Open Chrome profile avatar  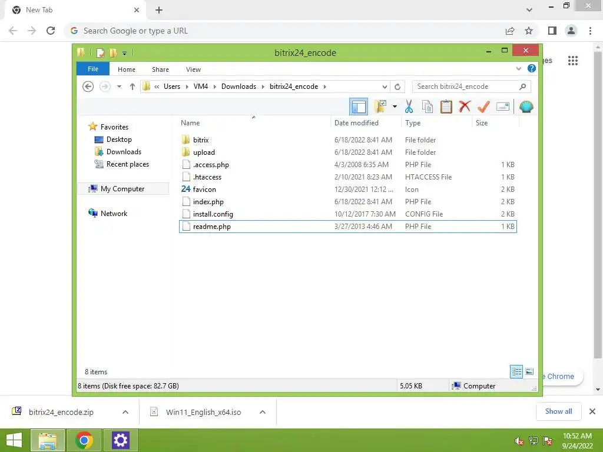[571, 31]
